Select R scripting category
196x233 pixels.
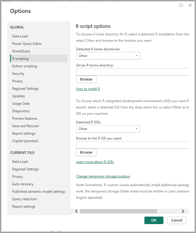[39, 58]
